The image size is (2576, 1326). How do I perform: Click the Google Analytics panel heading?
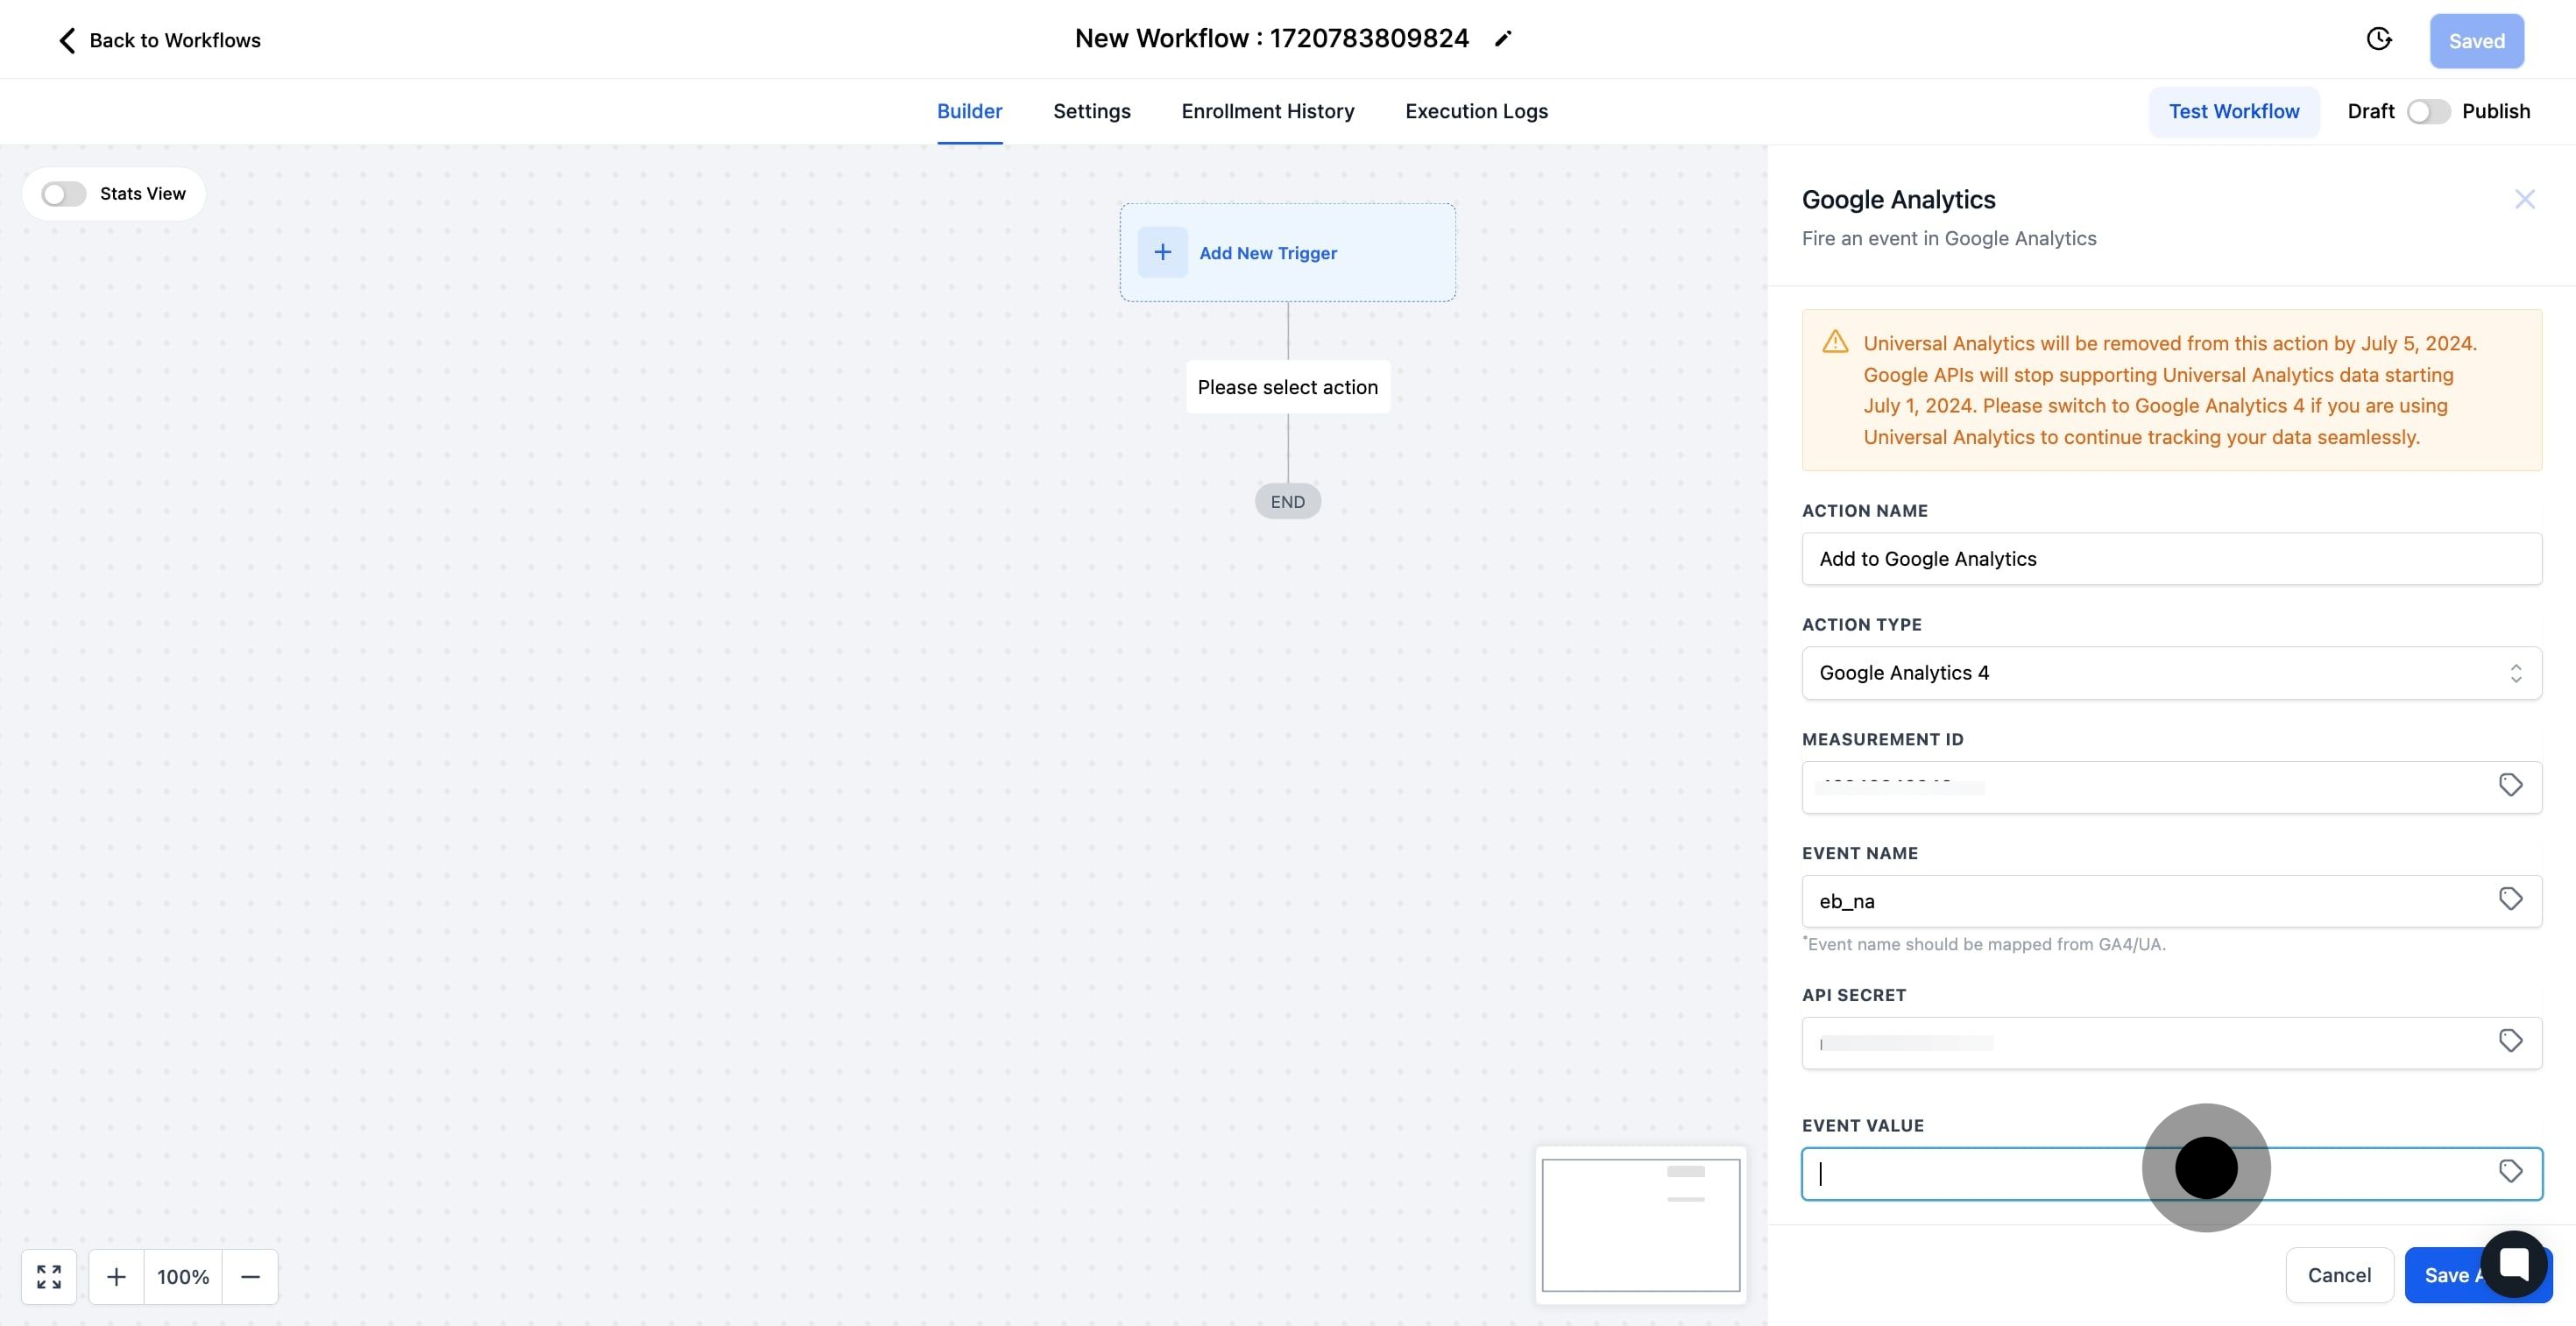(1898, 200)
